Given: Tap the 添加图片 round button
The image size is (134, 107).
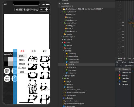Looking at the screenshot, I should pos(7,71).
